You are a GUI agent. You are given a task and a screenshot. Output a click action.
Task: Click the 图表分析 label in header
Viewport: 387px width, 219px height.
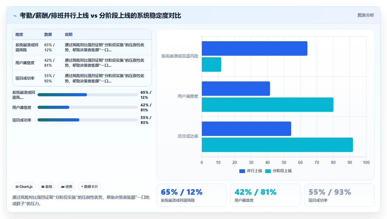pyautogui.click(x=366, y=15)
